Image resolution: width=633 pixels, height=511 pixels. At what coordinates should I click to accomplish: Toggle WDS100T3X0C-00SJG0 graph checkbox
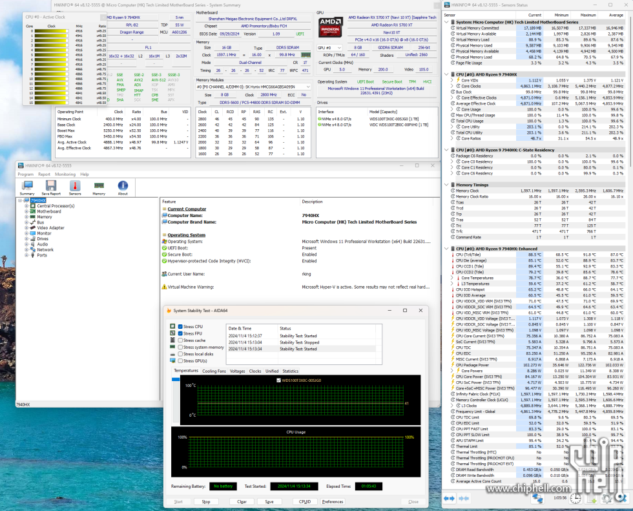pos(278,381)
